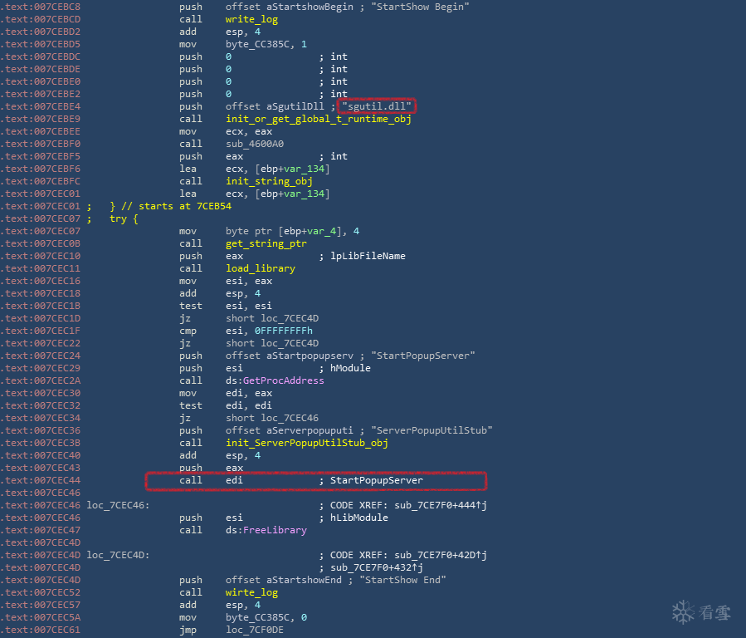
Task: Click the ds:FreeLibrary import reference
Action: [x=266, y=530]
